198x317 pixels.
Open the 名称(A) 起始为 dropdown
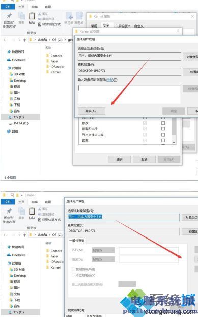tap(103, 250)
